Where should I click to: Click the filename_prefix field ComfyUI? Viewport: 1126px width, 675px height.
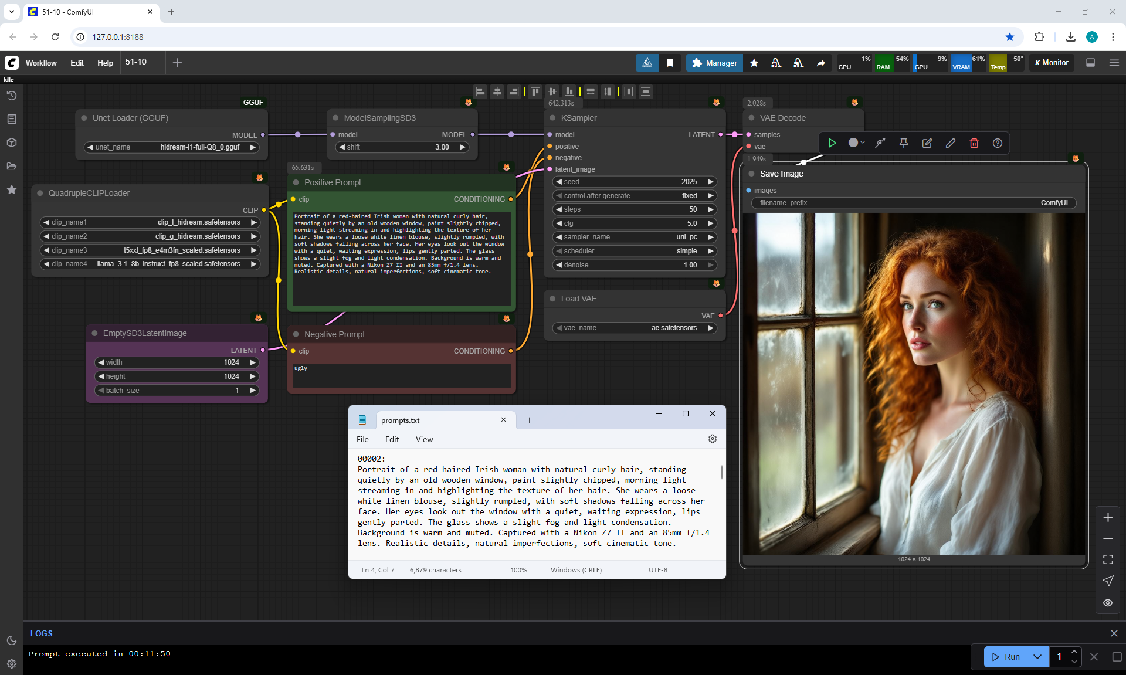click(913, 203)
